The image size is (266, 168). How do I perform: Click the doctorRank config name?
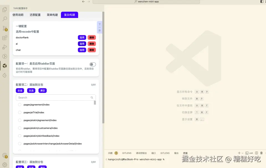22,37
